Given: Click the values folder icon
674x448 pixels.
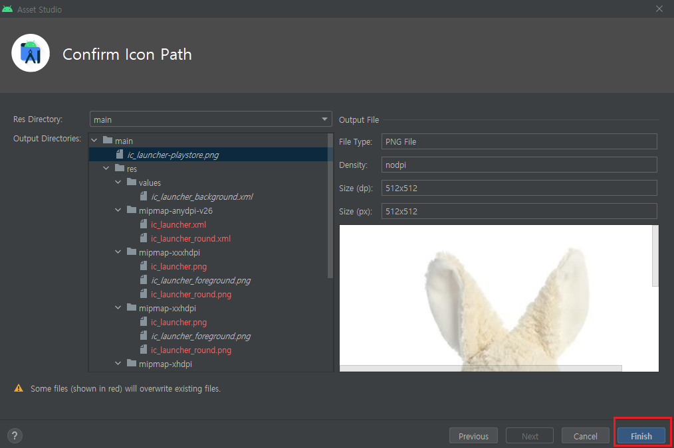Looking at the screenshot, I should 132,182.
